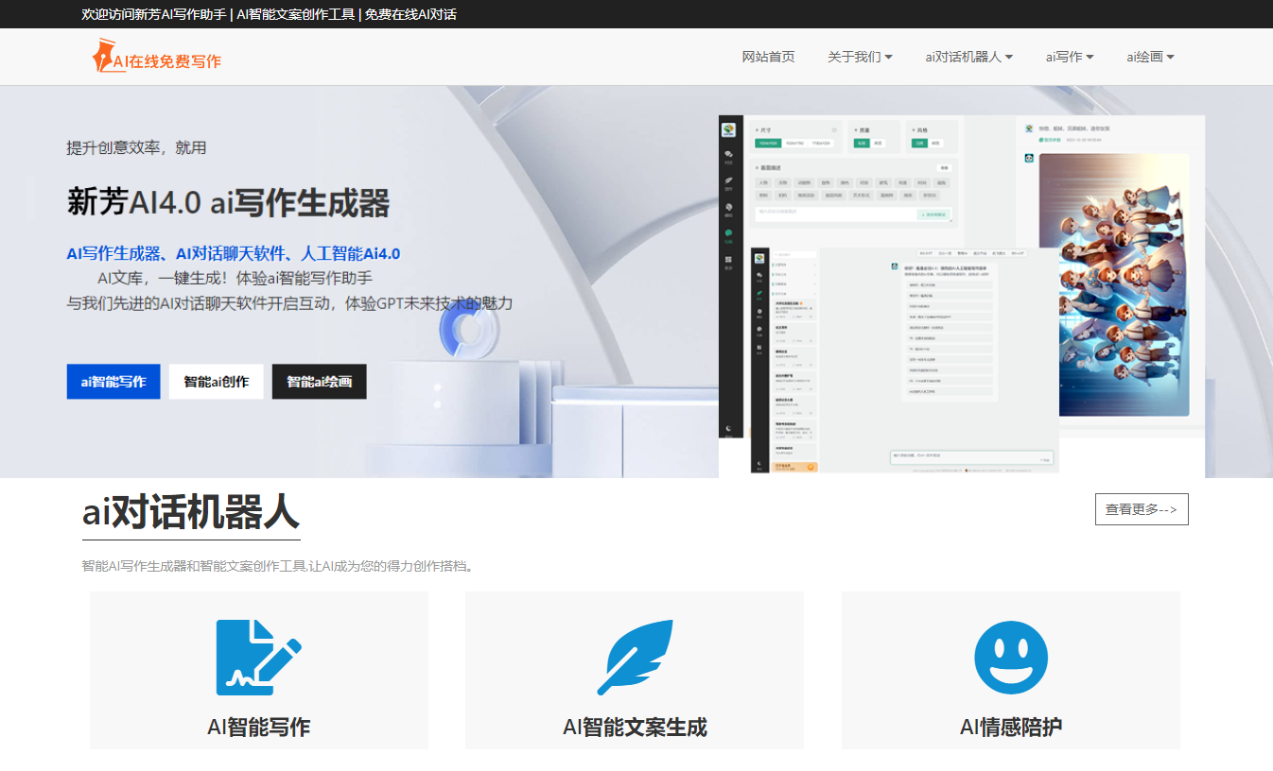Open the AI智能文案生成 card title
This screenshot has width=1273, height=771.
pyautogui.click(x=635, y=727)
